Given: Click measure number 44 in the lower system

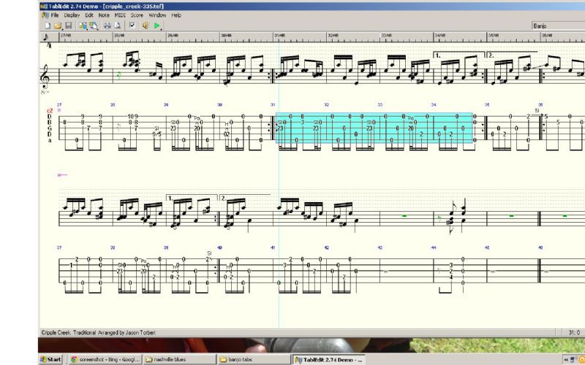Looking at the screenshot, I should pos(434,247).
